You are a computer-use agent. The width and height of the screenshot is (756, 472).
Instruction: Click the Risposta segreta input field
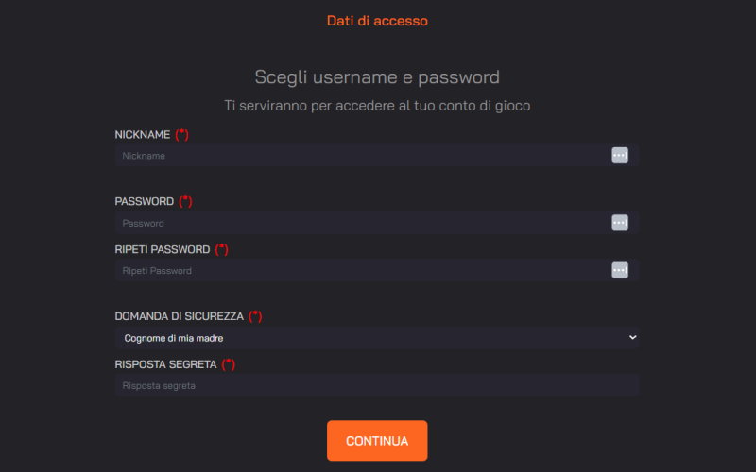click(x=376, y=385)
